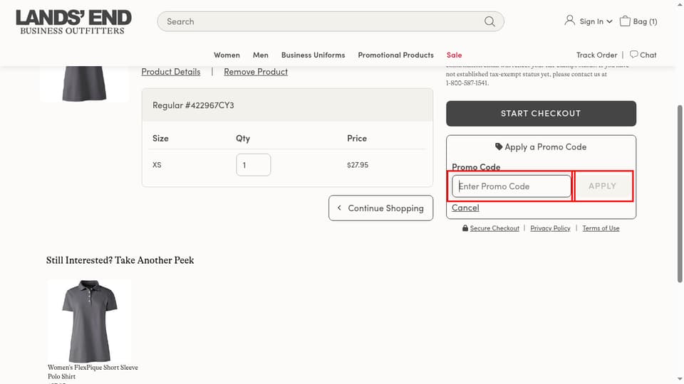
Task: Click the chat bubble icon
Action: [633, 55]
